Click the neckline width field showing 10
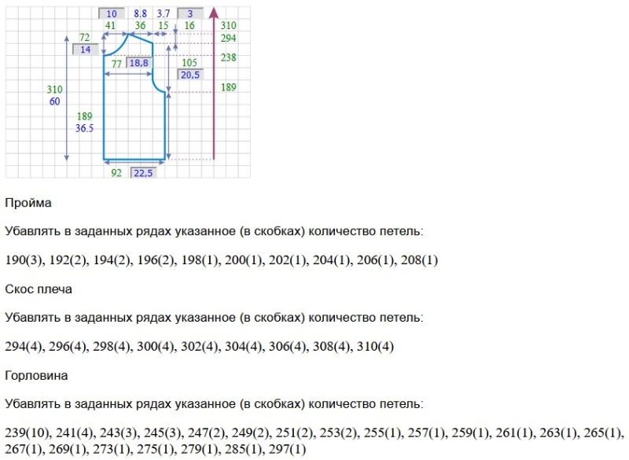629x460 pixels. 112,13
